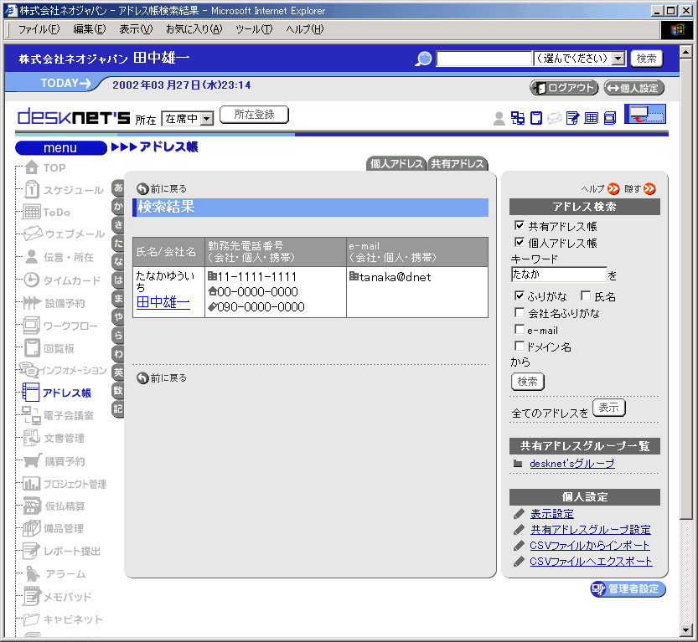Open TOP from the side menu
Viewport: 698px width, 642px height.
pos(45,167)
